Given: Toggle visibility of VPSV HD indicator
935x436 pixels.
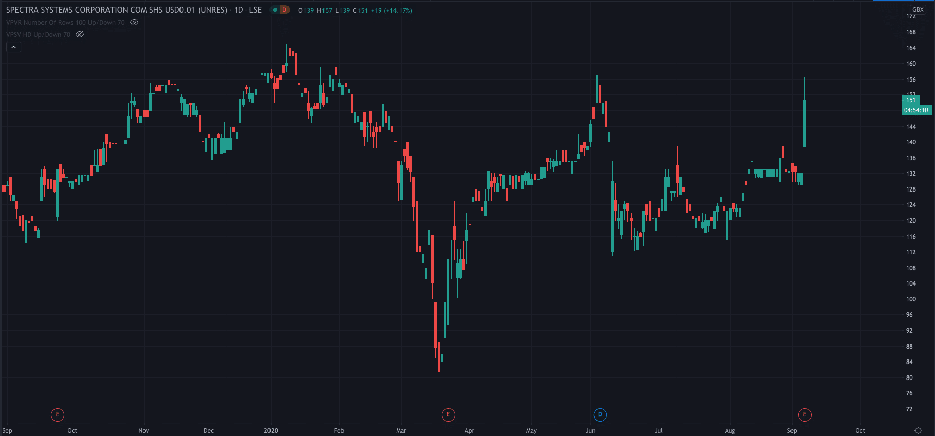Looking at the screenshot, I should [80, 34].
